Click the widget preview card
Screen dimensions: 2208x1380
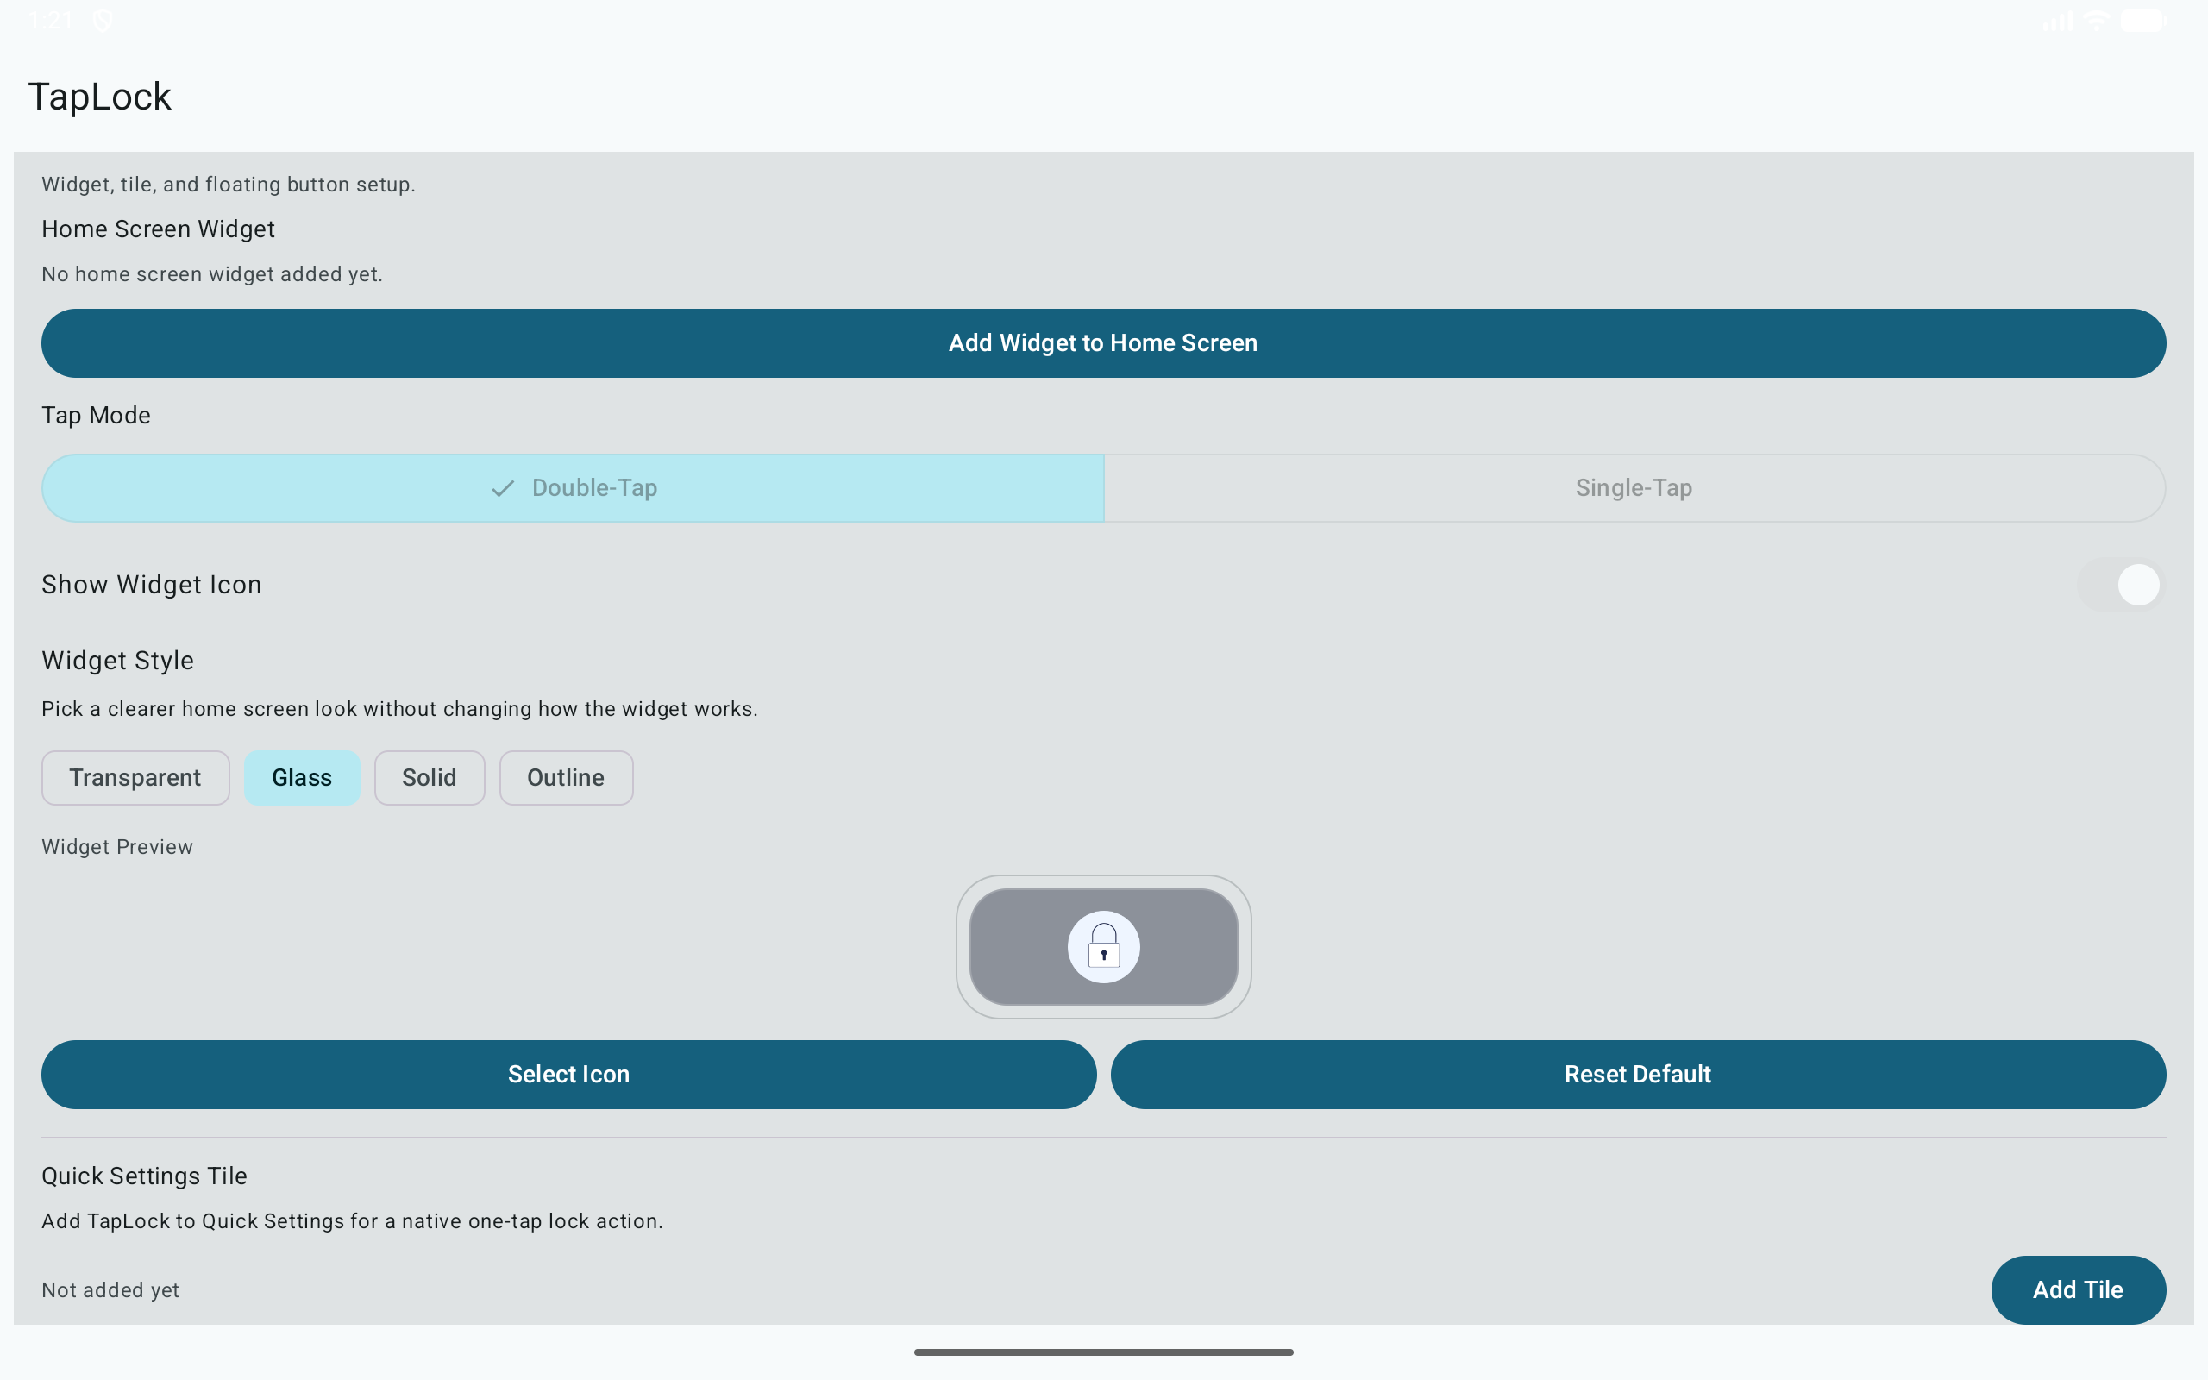[x=1103, y=946]
